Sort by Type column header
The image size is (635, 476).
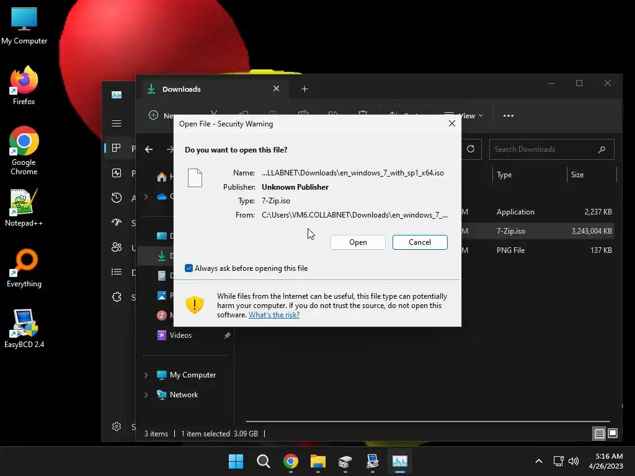[504, 175]
